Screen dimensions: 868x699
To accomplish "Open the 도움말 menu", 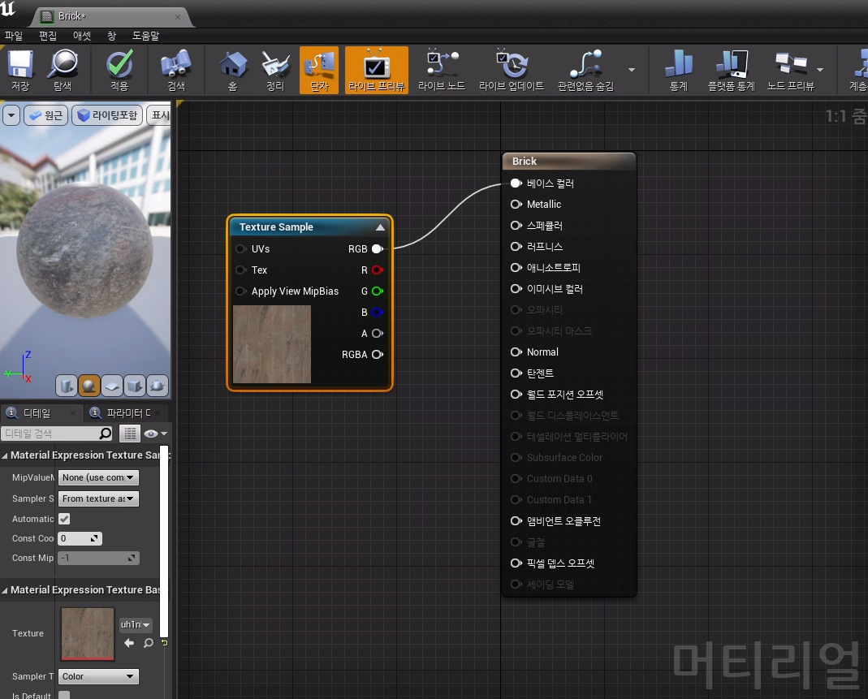I will click(x=145, y=36).
